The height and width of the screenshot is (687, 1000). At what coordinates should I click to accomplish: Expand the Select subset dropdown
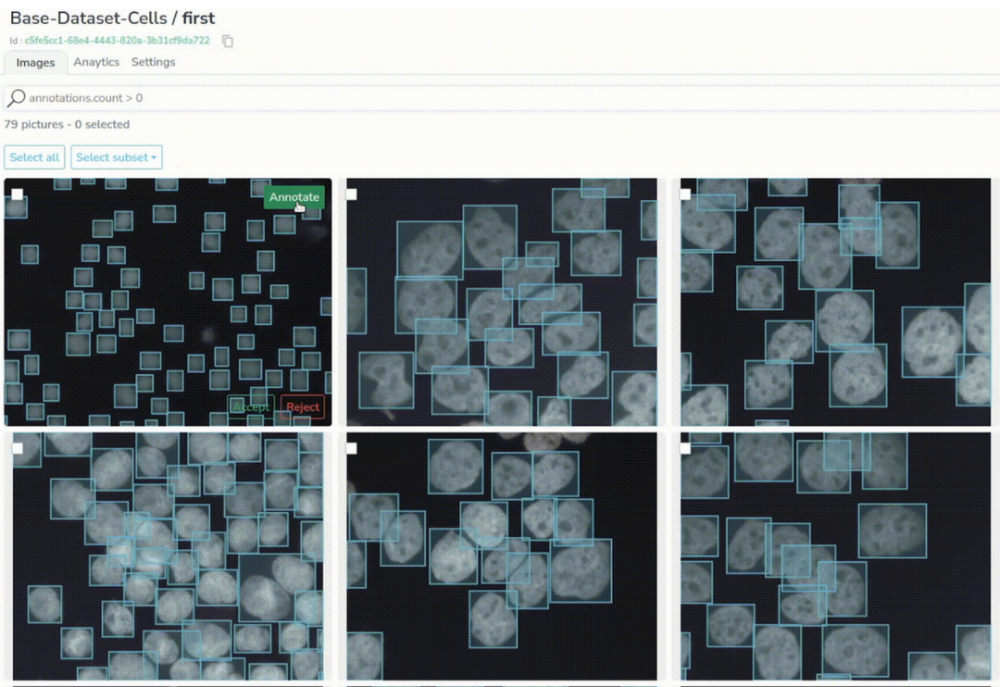pyautogui.click(x=116, y=156)
